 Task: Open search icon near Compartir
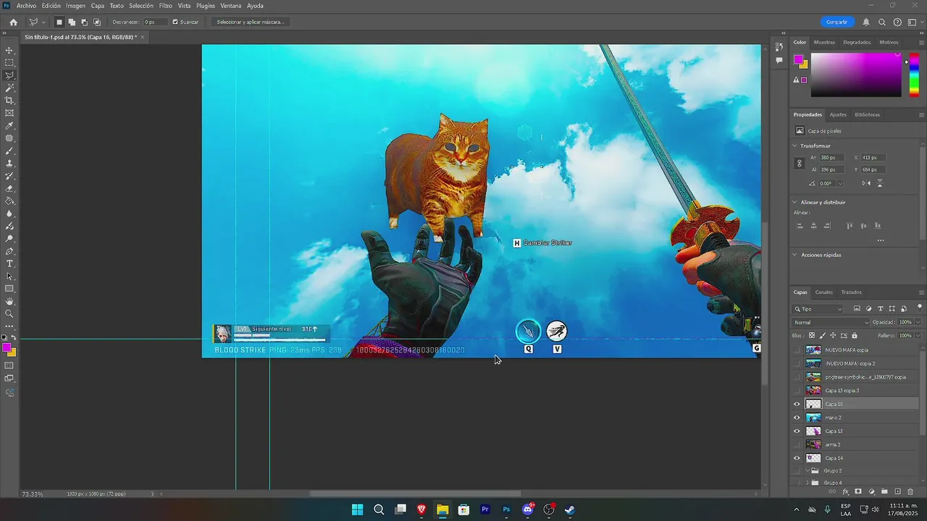pyautogui.click(x=882, y=22)
